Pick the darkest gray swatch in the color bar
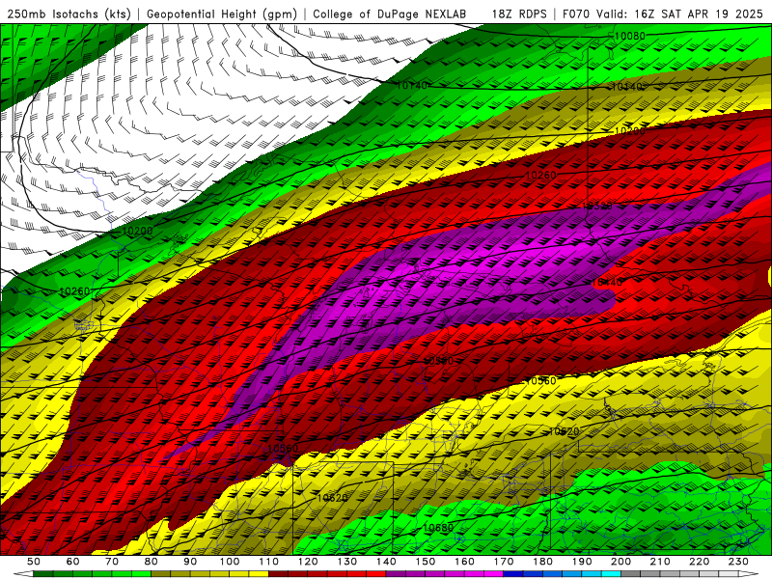772x579 pixels. 631,573
